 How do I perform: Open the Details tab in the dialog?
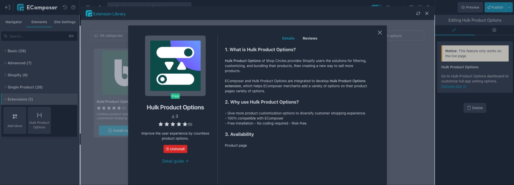[x=288, y=38]
